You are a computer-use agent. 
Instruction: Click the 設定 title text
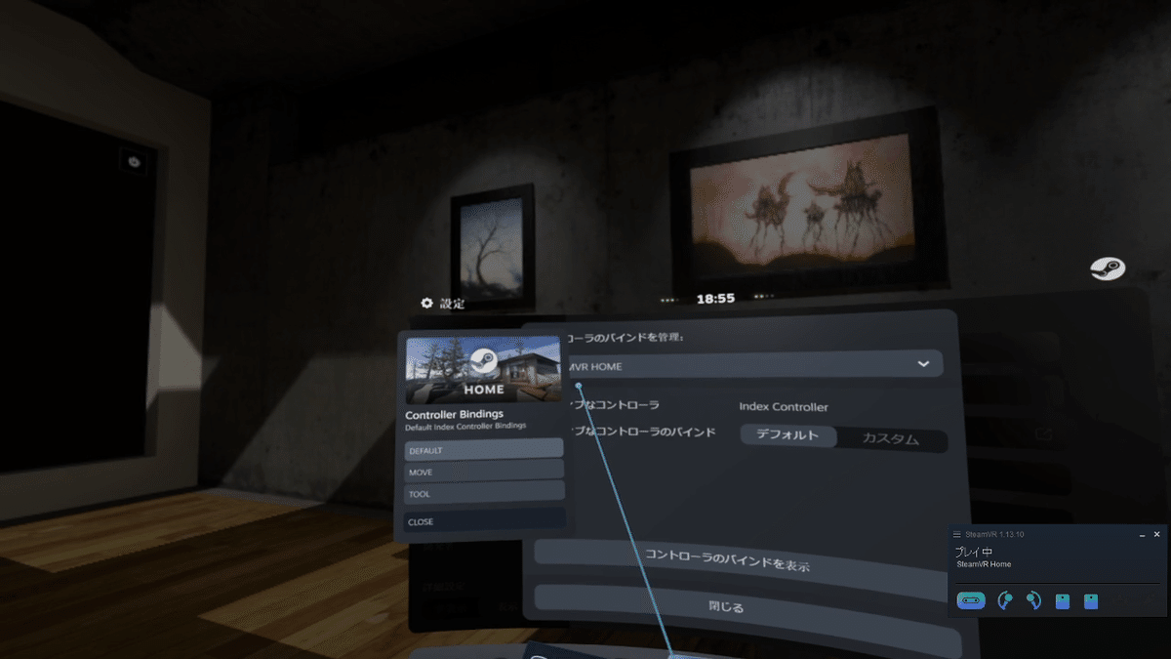(x=453, y=304)
